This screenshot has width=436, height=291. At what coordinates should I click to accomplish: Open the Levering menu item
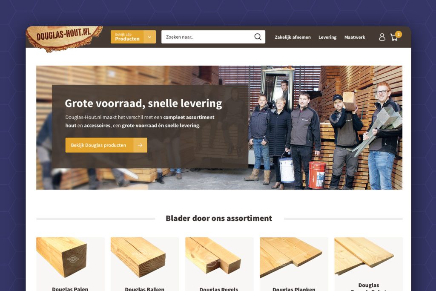(x=327, y=37)
